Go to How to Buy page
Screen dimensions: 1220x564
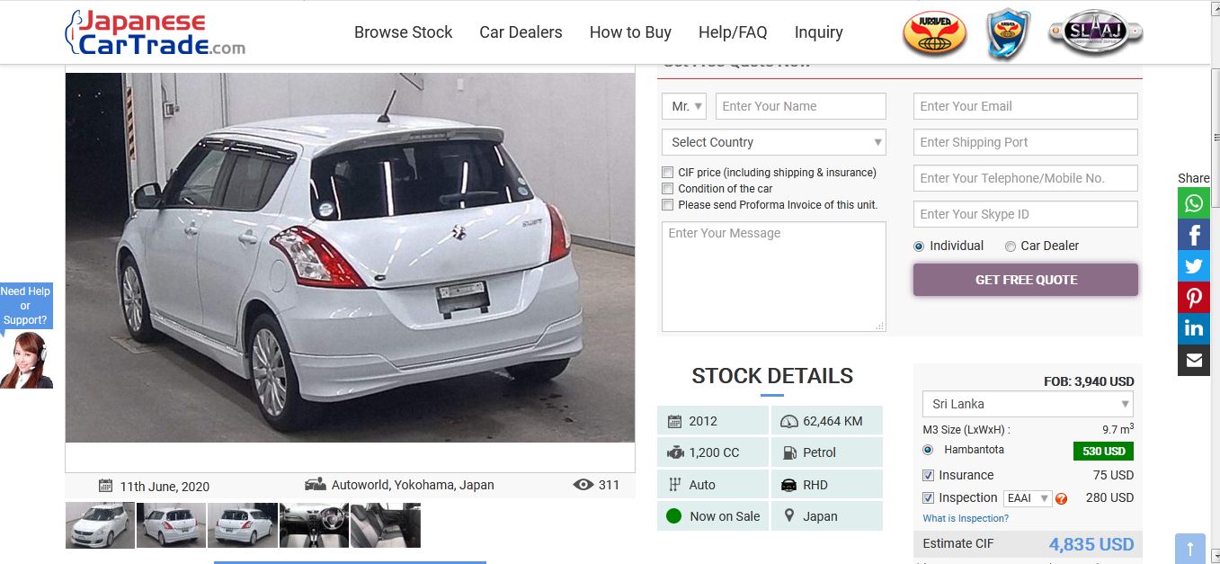pos(630,32)
